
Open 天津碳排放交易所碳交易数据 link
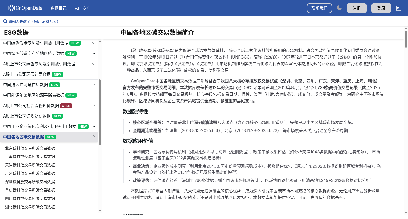[30, 165]
